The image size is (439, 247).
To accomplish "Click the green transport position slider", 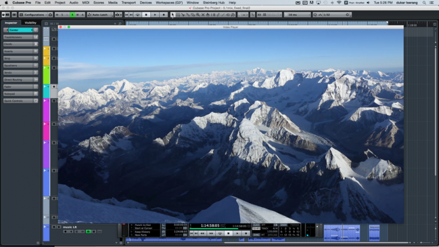I will pos(214,229).
